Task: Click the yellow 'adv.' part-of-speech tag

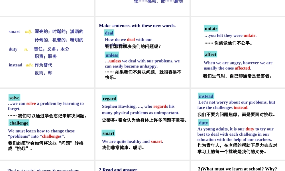Action: pos(29,65)
